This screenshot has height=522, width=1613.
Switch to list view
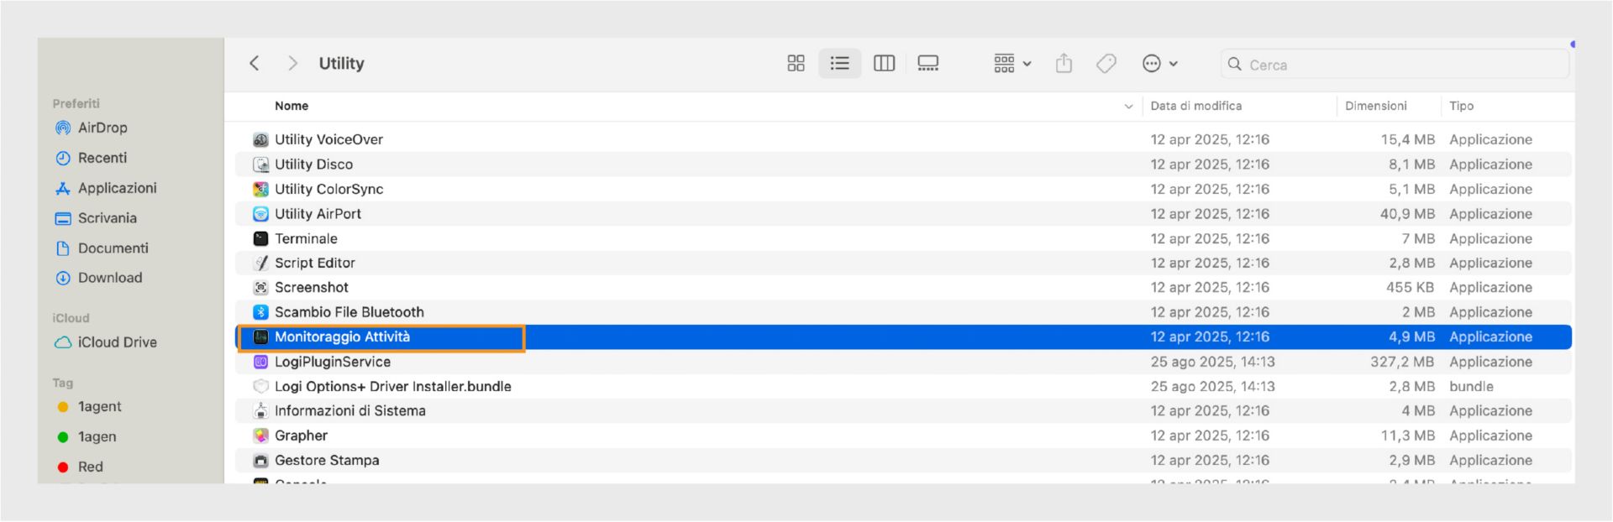839,64
